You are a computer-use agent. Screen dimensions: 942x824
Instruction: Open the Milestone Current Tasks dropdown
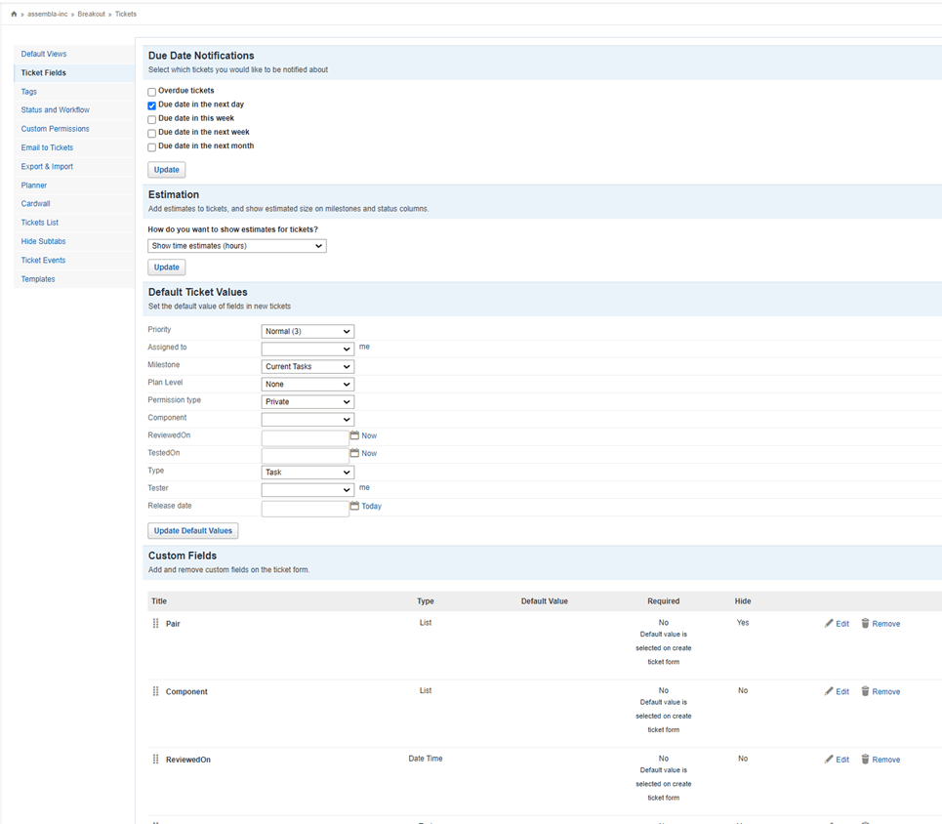pos(307,367)
